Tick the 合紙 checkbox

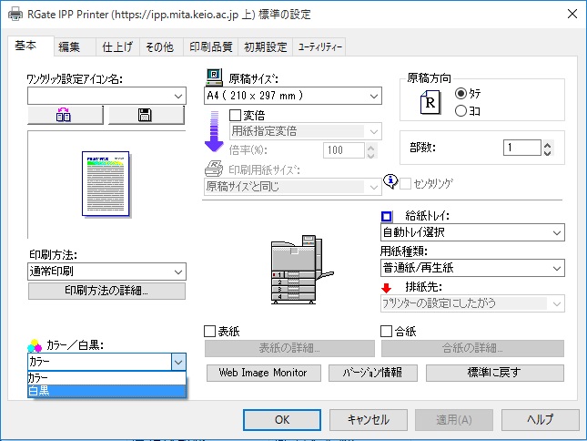[x=386, y=332]
